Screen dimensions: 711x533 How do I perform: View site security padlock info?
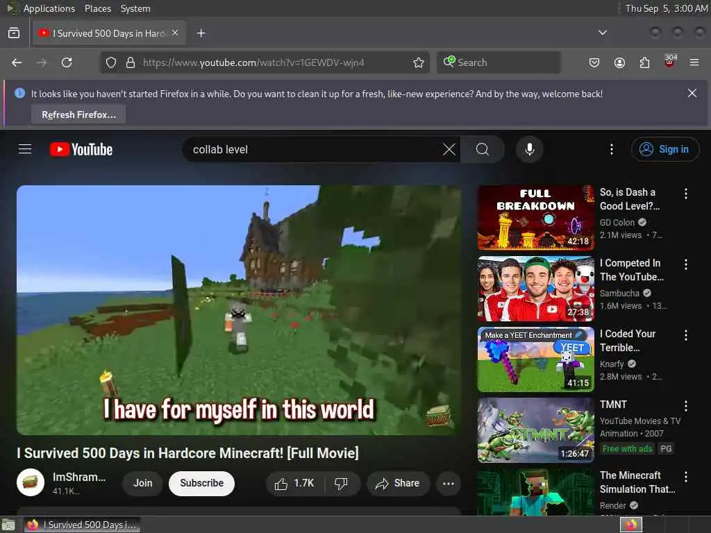[131, 62]
